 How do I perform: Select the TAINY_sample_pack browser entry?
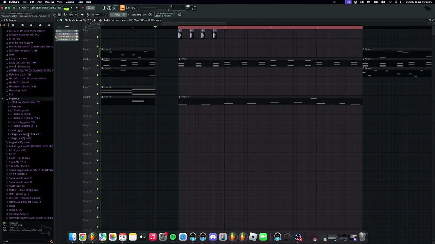19,194
